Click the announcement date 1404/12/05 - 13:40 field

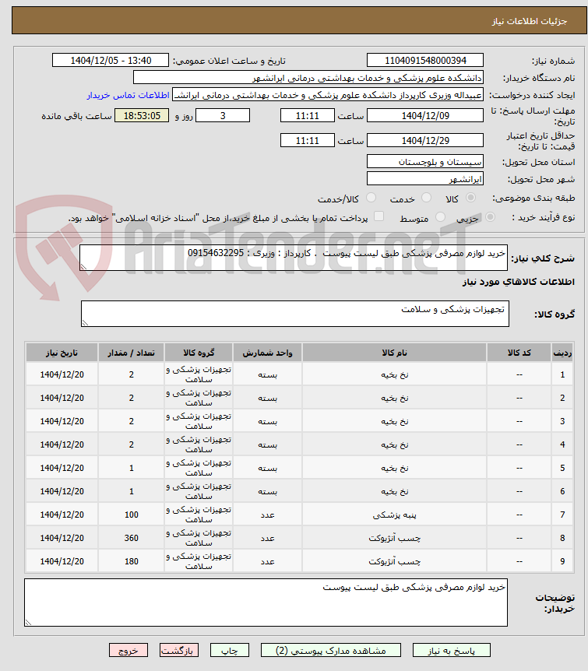111,61
